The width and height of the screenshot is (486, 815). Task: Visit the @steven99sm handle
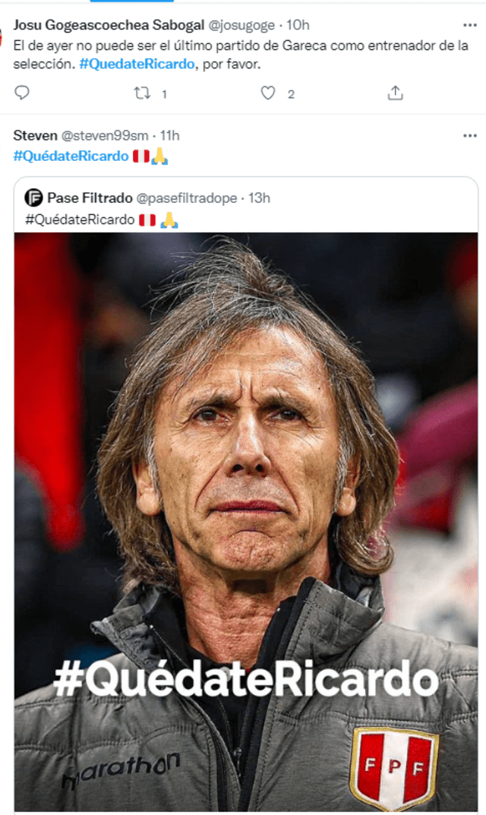(105, 135)
